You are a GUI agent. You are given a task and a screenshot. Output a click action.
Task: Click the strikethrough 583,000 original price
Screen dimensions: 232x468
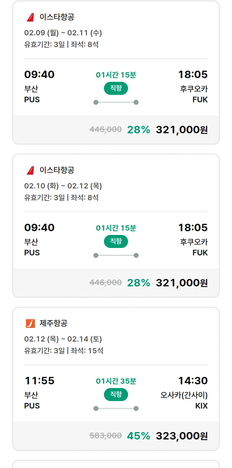click(105, 436)
